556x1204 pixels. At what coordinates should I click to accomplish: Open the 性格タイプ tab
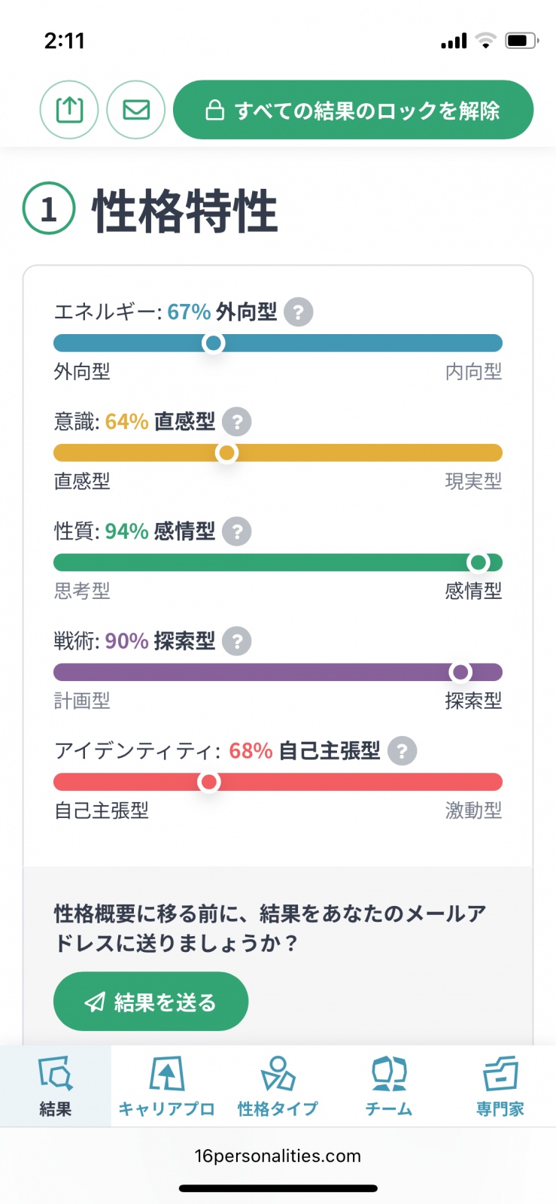pos(278,1086)
